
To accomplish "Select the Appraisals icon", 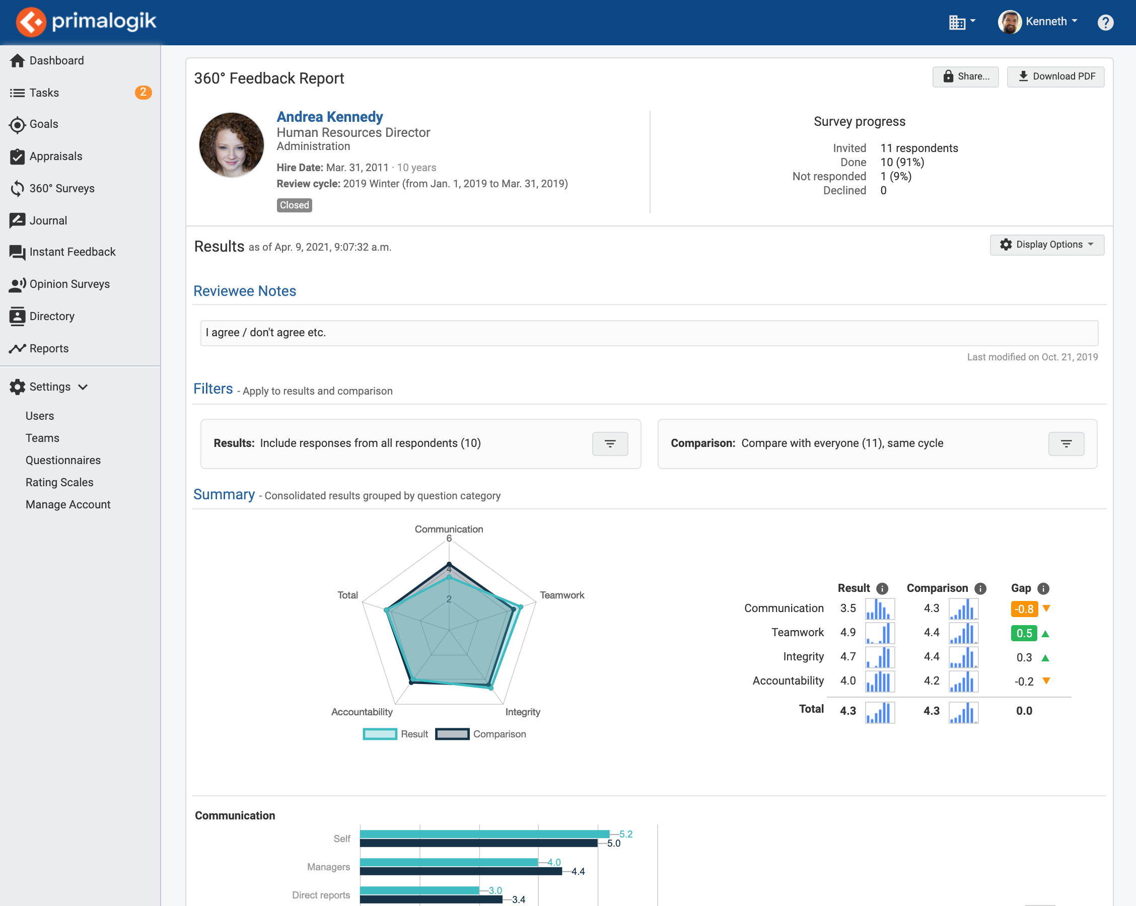I will (x=18, y=156).
